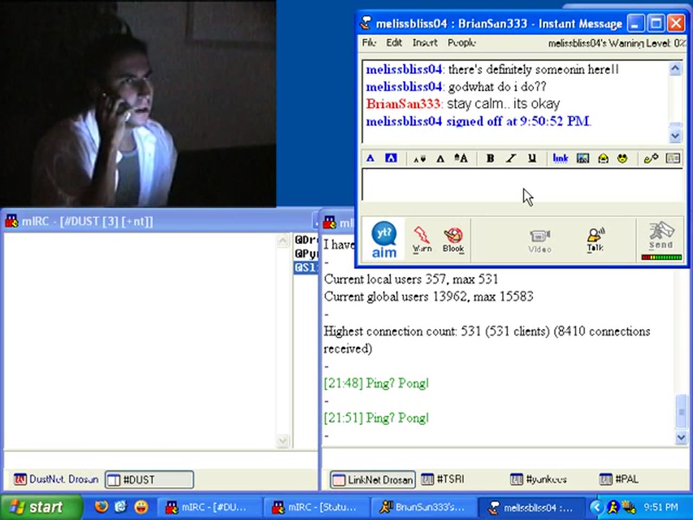The width and height of the screenshot is (693, 520).
Task: Click the '[21:48] Ping? Pong!' line
Action: pos(376,383)
